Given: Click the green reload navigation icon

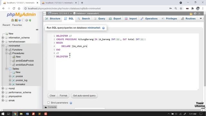Looking at the screenshot, I should click(x=30, y=20).
